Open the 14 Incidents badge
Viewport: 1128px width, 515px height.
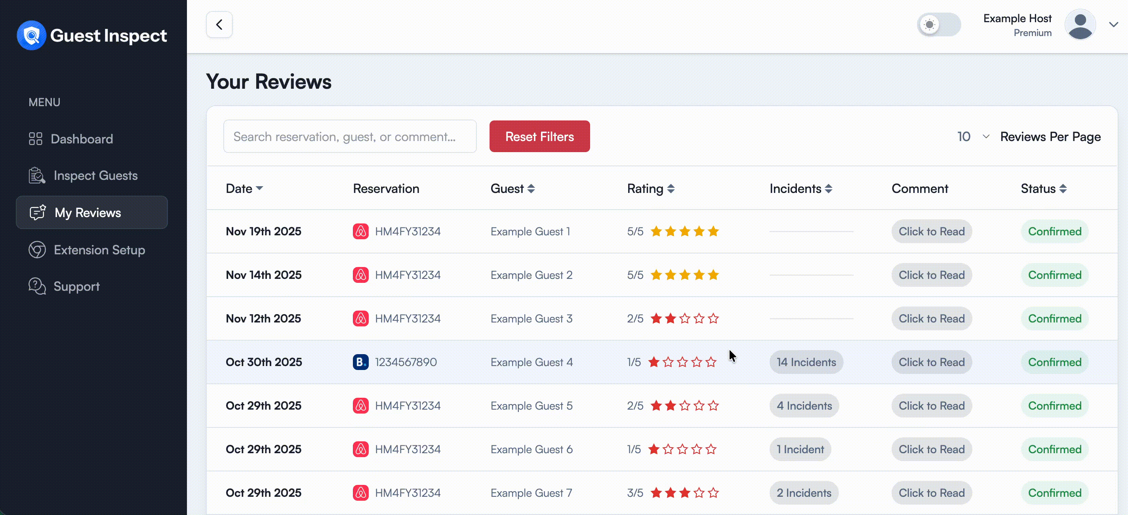(x=806, y=362)
